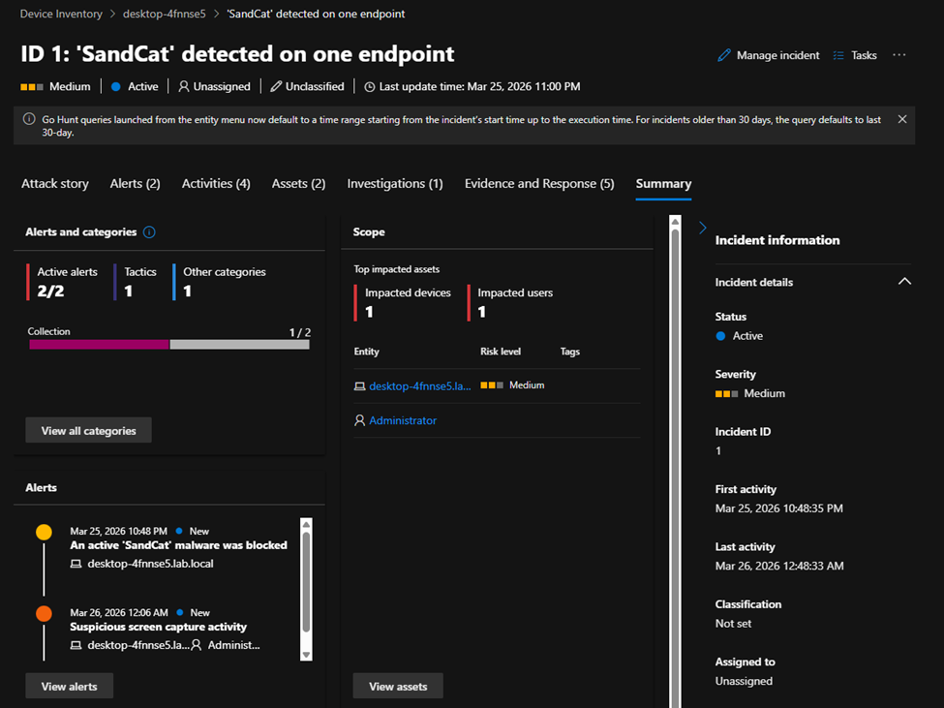944x708 pixels.
Task: Dismiss the Go Hunt notification banner
Action: [x=902, y=119]
